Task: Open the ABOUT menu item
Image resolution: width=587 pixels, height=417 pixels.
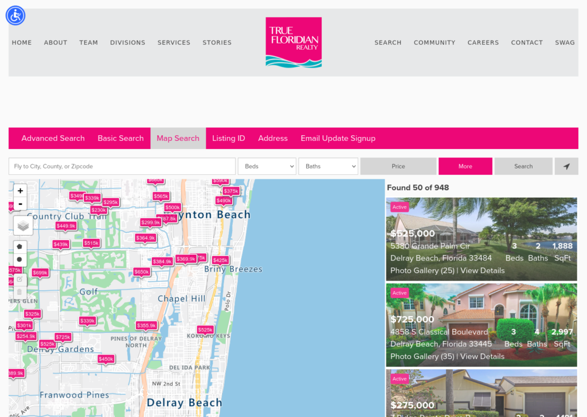Action: [x=56, y=42]
